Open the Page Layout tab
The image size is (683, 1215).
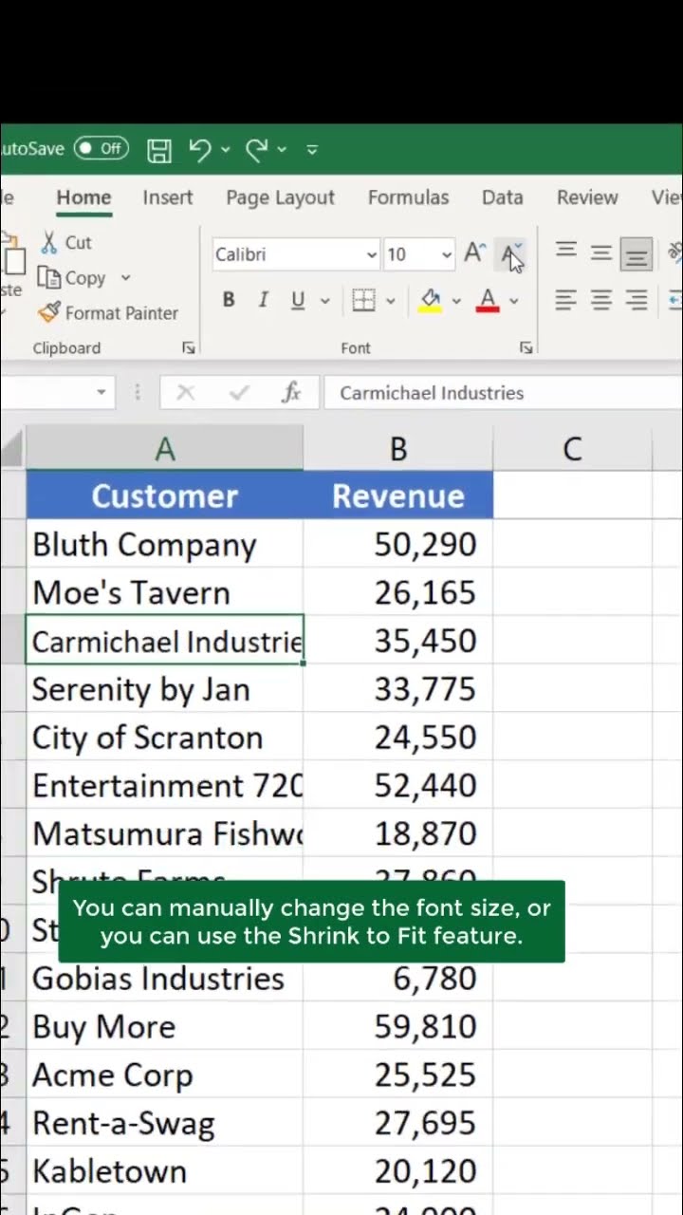pos(280,197)
